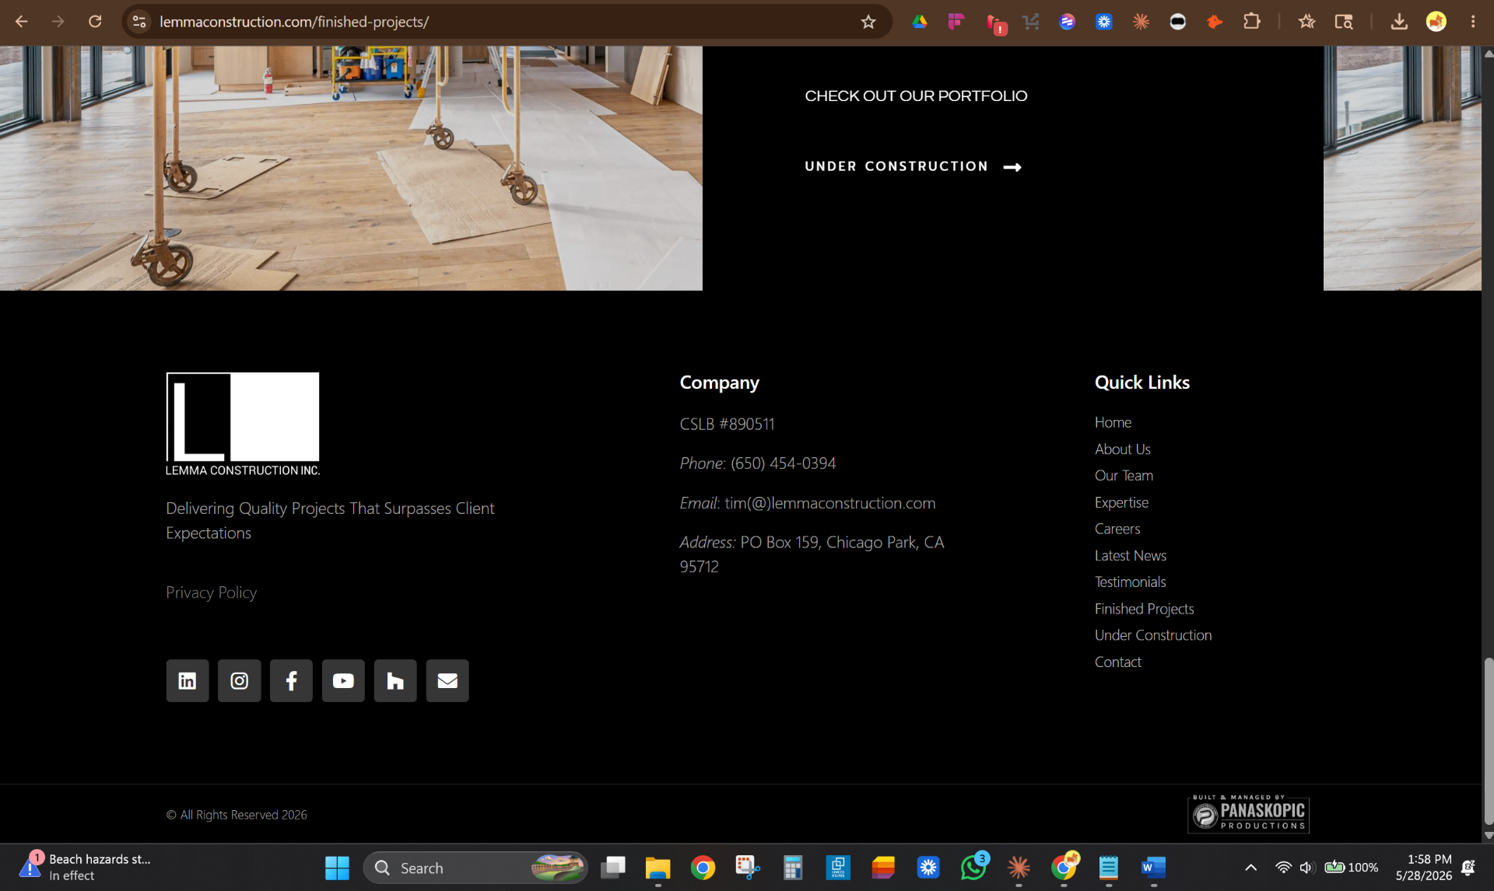This screenshot has height=891, width=1494.
Task: Open the YouTube social icon
Action: (343, 680)
